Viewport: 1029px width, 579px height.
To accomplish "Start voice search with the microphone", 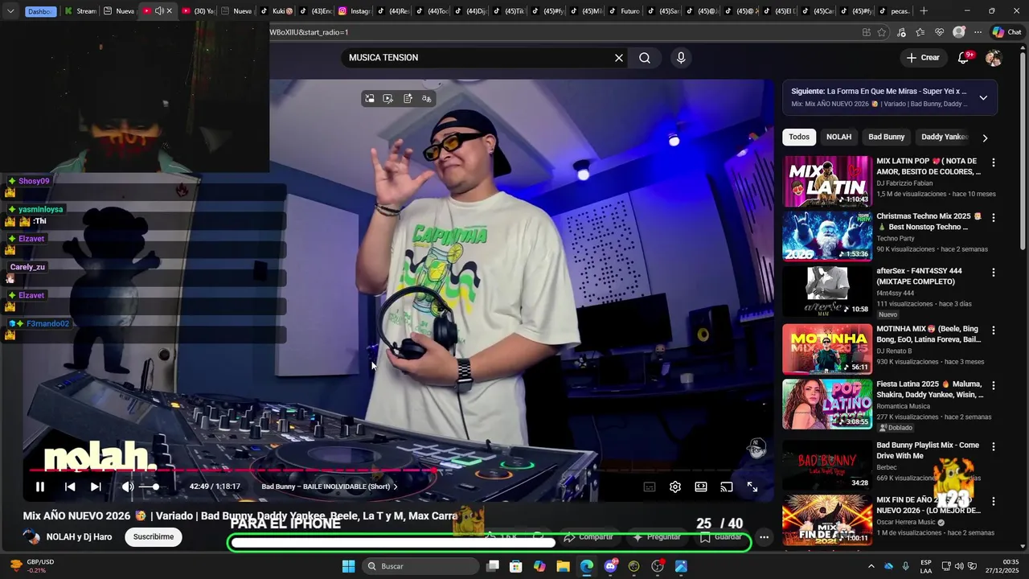I will pyautogui.click(x=681, y=58).
